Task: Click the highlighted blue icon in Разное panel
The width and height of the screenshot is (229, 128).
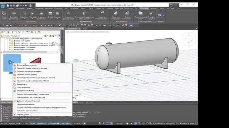Action: click(x=159, y=15)
